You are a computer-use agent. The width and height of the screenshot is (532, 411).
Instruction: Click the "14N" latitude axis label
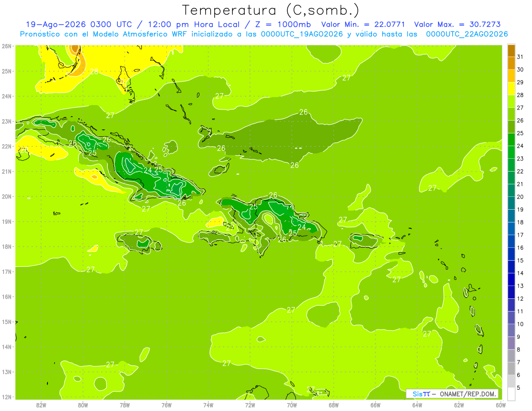pyautogui.click(x=6, y=347)
